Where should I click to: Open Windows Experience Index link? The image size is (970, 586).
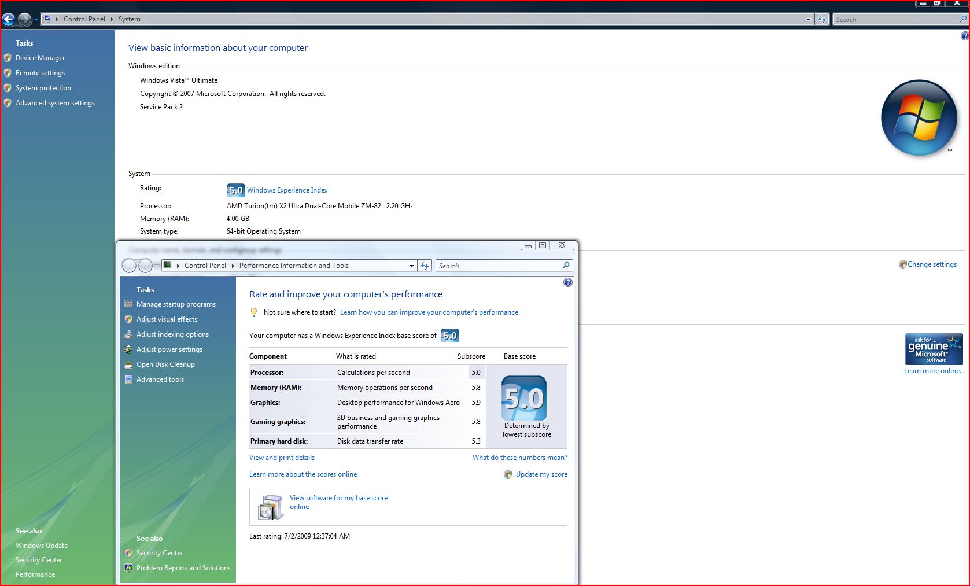coord(287,190)
